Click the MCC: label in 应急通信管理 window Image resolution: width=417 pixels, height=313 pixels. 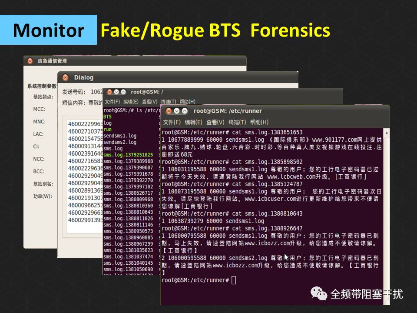[x=39, y=109]
